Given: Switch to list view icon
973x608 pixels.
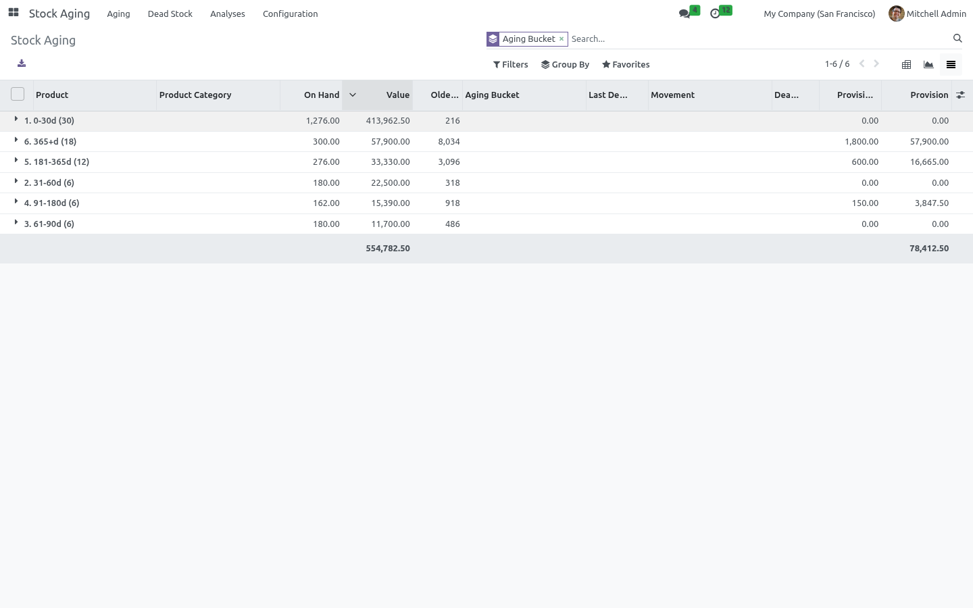Looking at the screenshot, I should click(951, 65).
